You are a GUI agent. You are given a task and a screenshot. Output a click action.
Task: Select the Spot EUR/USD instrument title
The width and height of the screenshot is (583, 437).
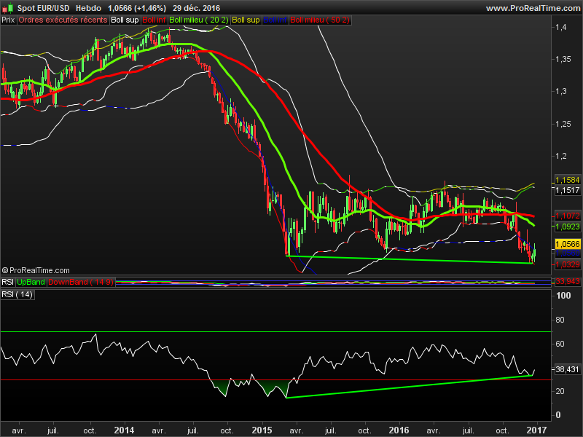click(x=43, y=8)
